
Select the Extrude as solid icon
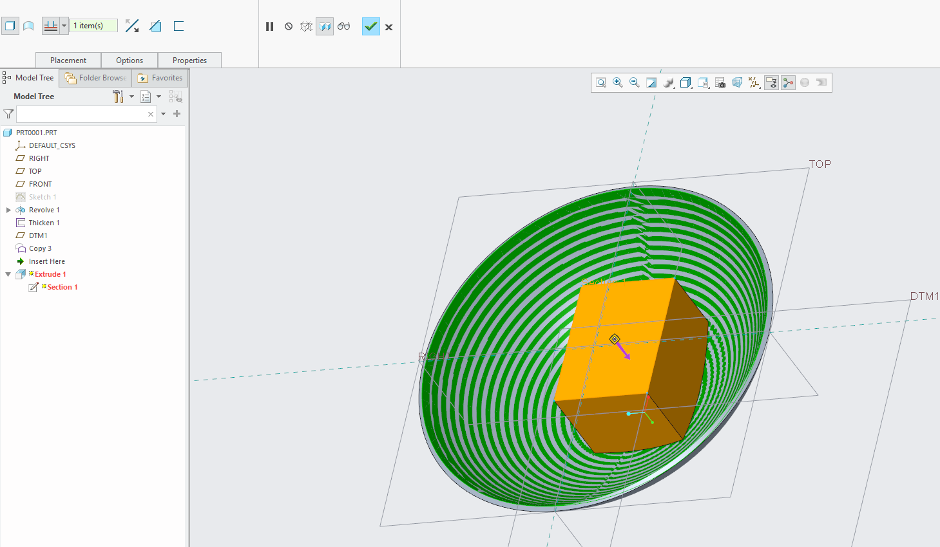10,26
